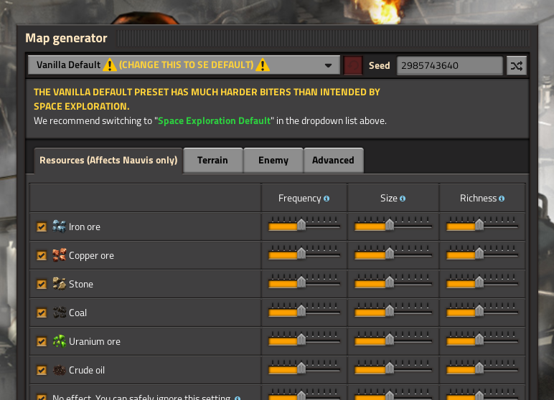Click the Seed label
Screen dimensions: 554x400
click(379, 66)
